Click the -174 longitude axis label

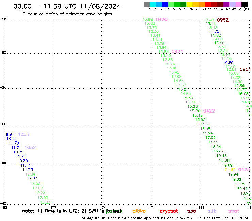tap(101, 207)
